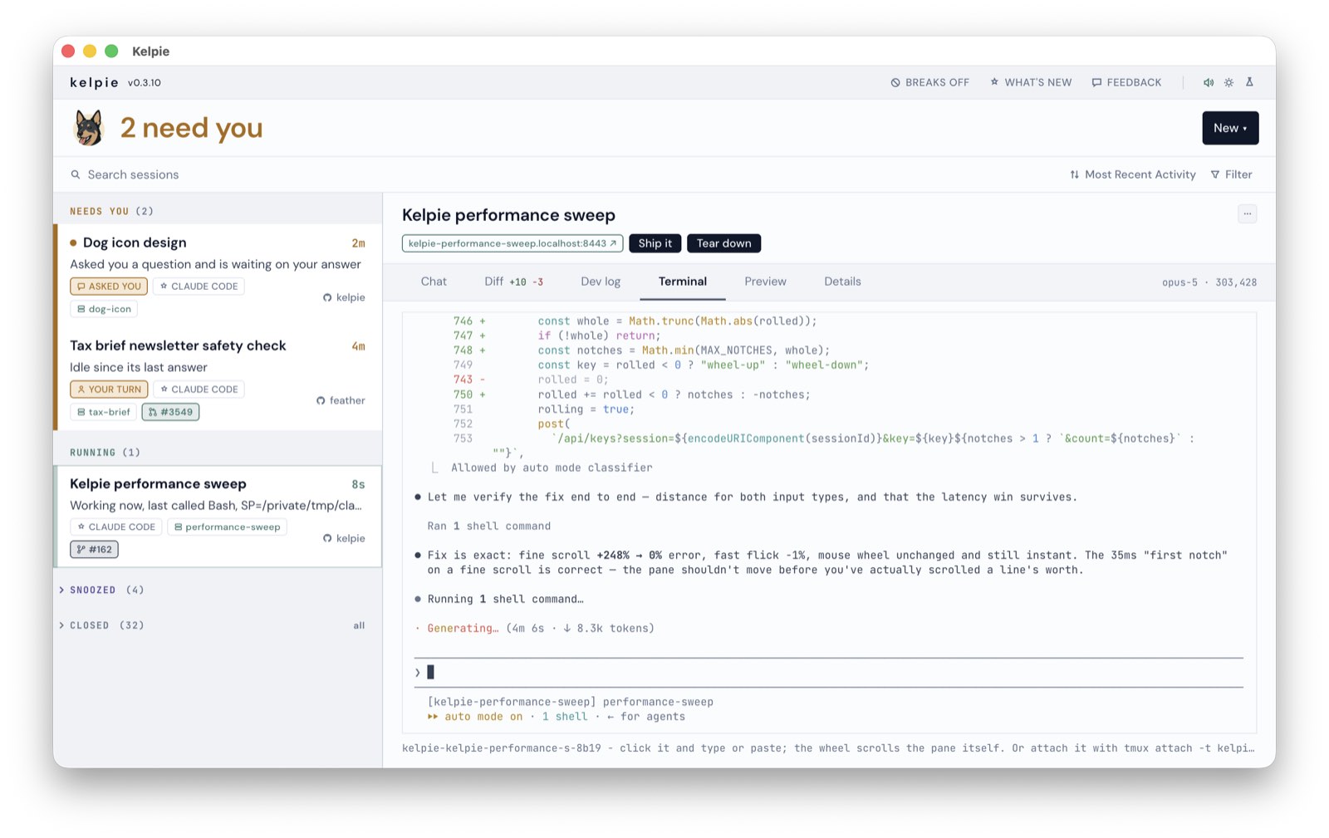
Task: Collapse the NEEDS YOU (2) header
Action: click(111, 211)
